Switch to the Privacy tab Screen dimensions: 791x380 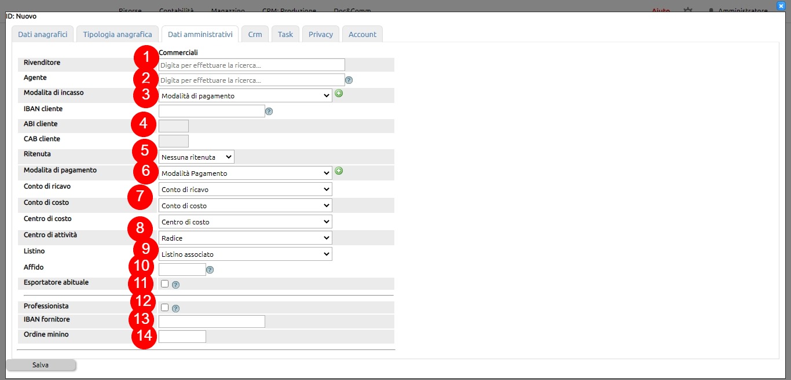point(321,34)
